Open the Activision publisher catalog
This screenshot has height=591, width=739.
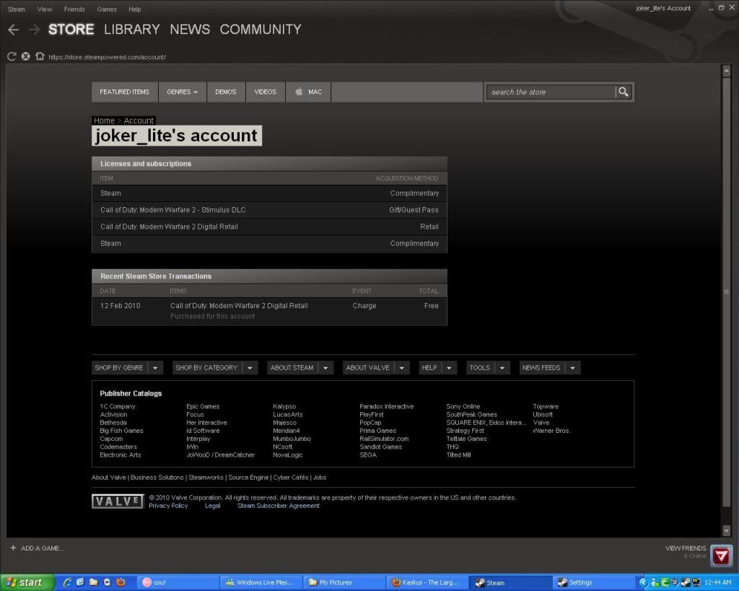coord(113,414)
